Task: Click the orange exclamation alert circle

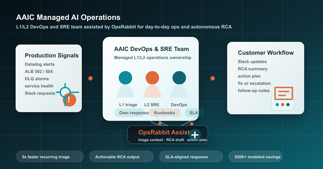Action: pyautogui.click(x=69, y=100)
